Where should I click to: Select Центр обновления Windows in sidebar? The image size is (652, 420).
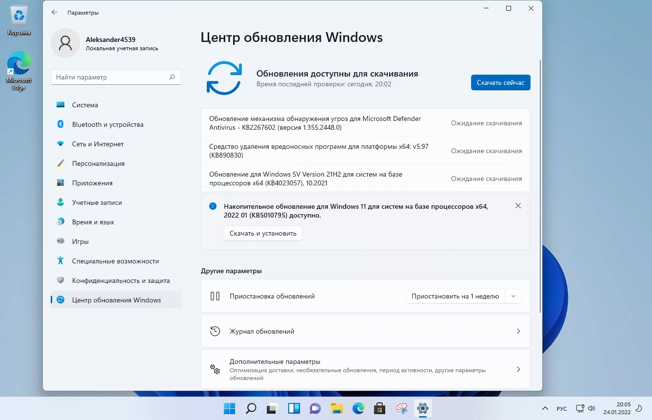pos(116,300)
